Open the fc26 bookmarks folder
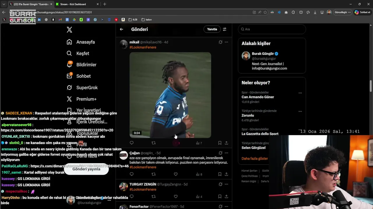The height and width of the screenshot is (209, 373). [133, 20]
